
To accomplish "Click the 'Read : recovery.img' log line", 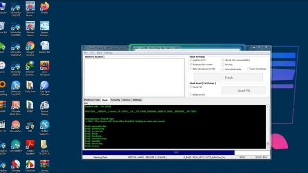I will (95, 138).
